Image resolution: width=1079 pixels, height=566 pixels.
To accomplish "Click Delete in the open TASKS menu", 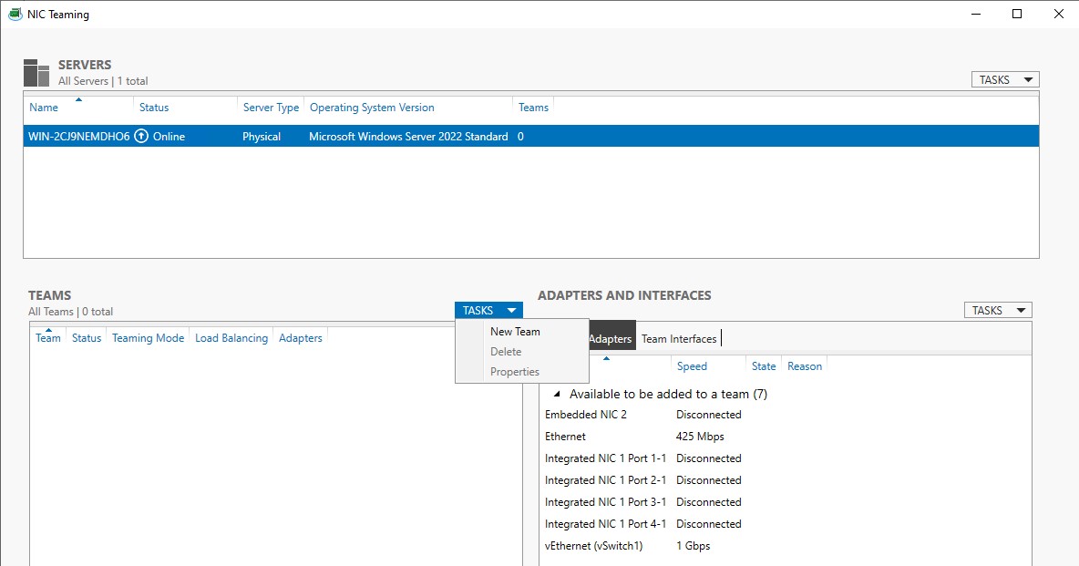I will pos(506,351).
